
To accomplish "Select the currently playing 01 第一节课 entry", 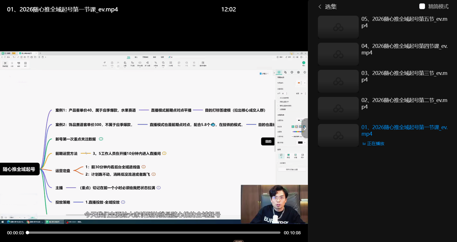I will pos(404,131).
